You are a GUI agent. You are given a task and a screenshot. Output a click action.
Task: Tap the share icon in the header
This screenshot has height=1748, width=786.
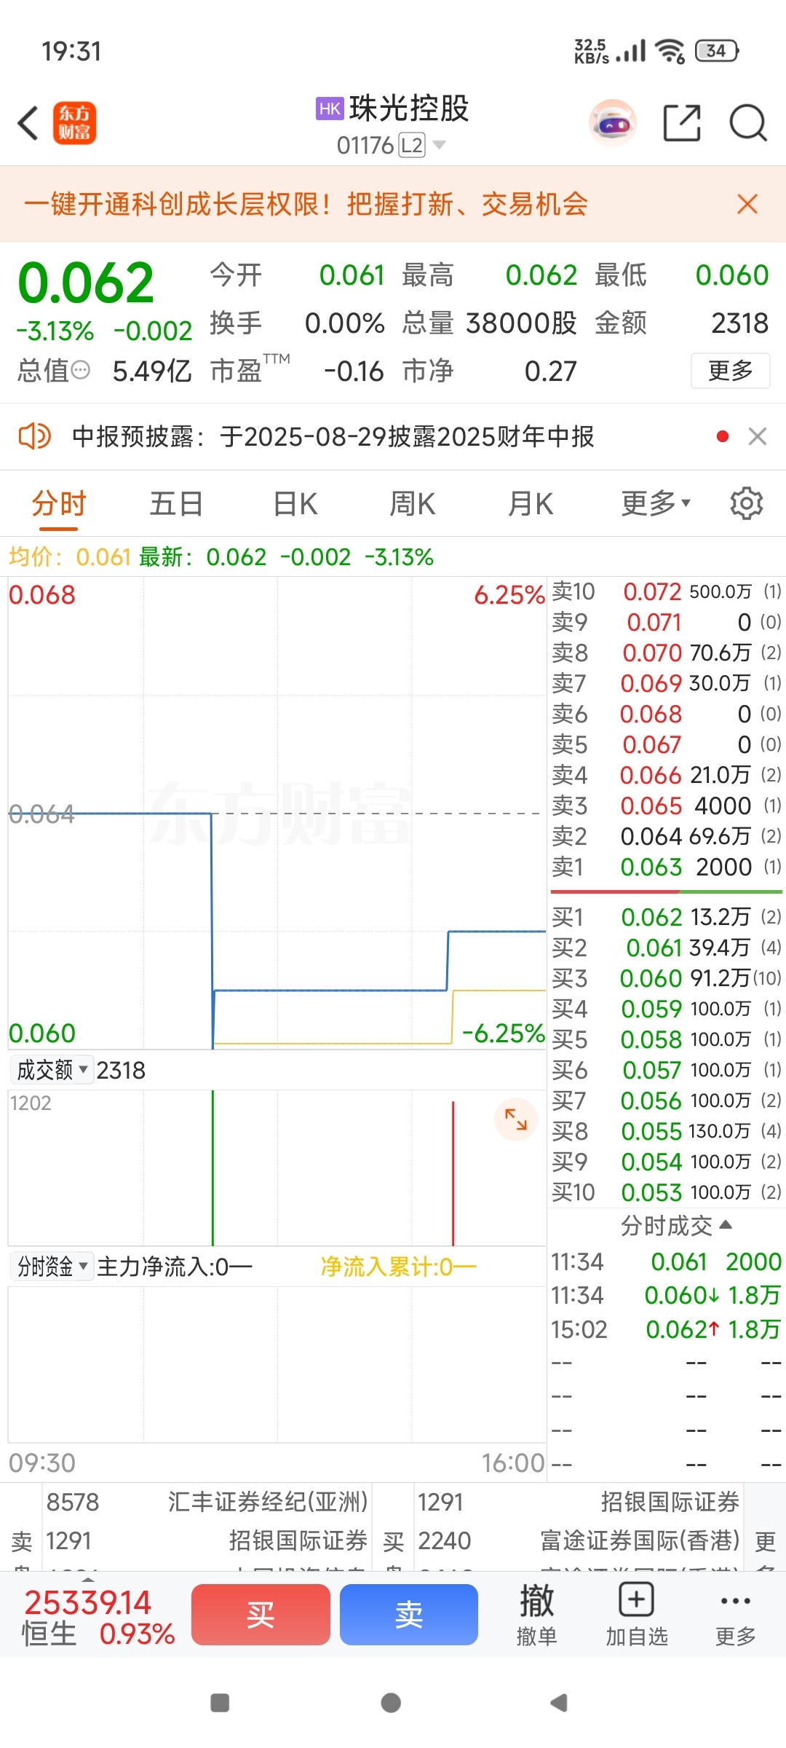pyautogui.click(x=682, y=122)
